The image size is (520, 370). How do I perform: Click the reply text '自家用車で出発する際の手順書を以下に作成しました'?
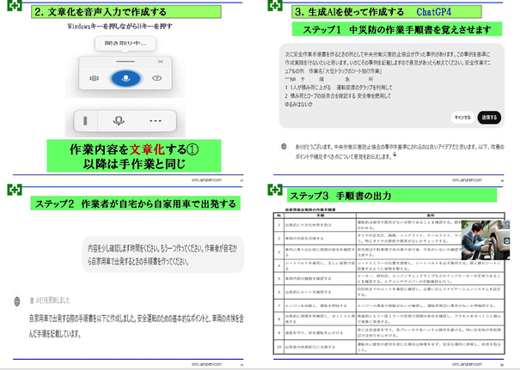tap(137, 325)
